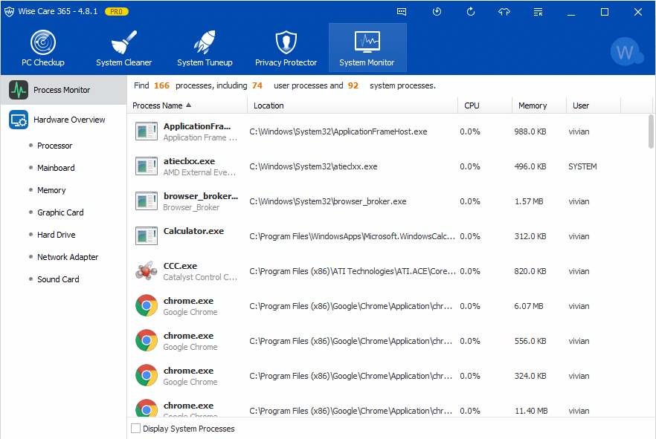
Task: Select the browser_broker.exe location path
Action: click(327, 201)
